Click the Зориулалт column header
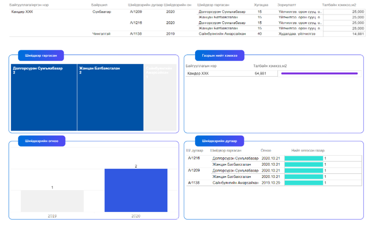Image resolution: width=377 pixels, height=226 pixels. tap(287, 5)
